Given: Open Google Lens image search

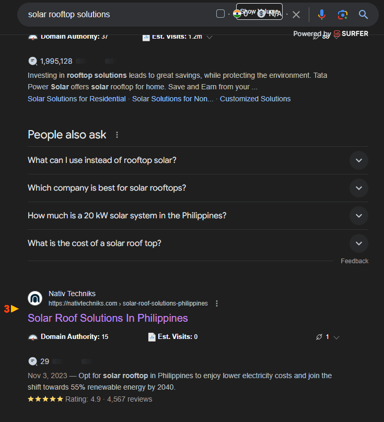Looking at the screenshot, I should (x=342, y=15).
